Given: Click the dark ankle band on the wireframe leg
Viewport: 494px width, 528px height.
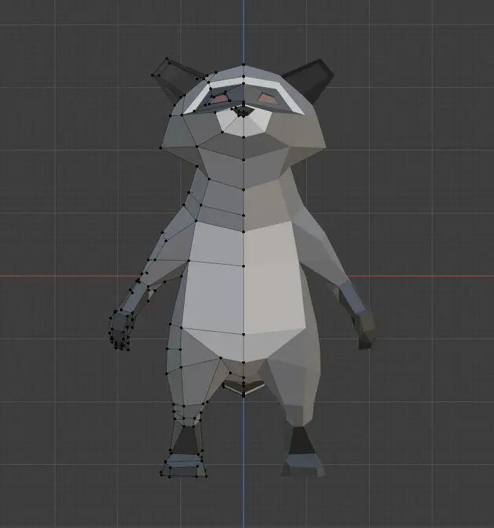Looking at the screenshot, I should [185, 440].
